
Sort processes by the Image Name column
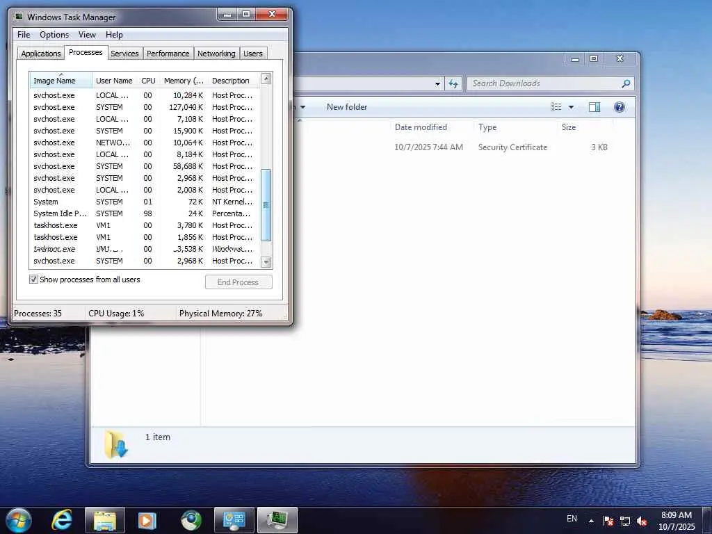click(x=61, y=81)
